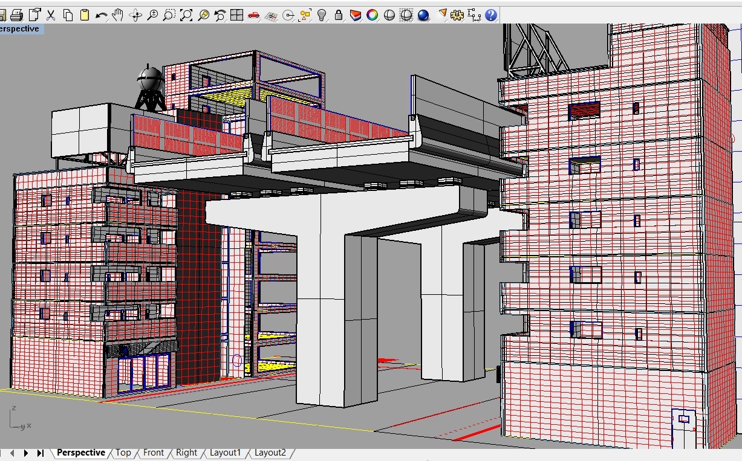The width and height of the screenshot is (742, 461).
Task: Click the color wheel icon
Action: [x=373, y=15]
